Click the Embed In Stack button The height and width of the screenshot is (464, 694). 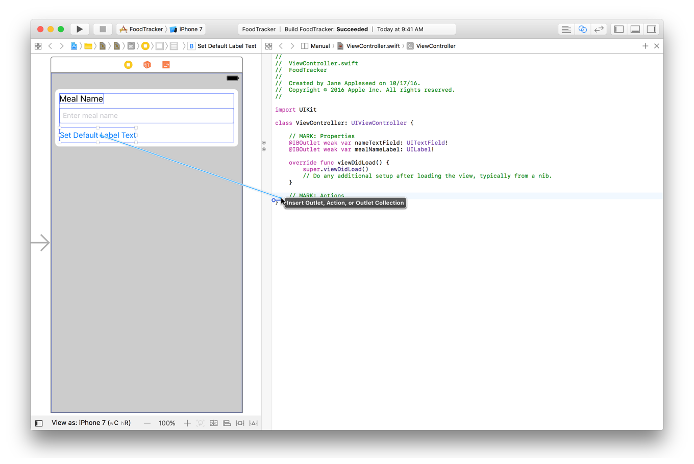[x=214, y=423]
